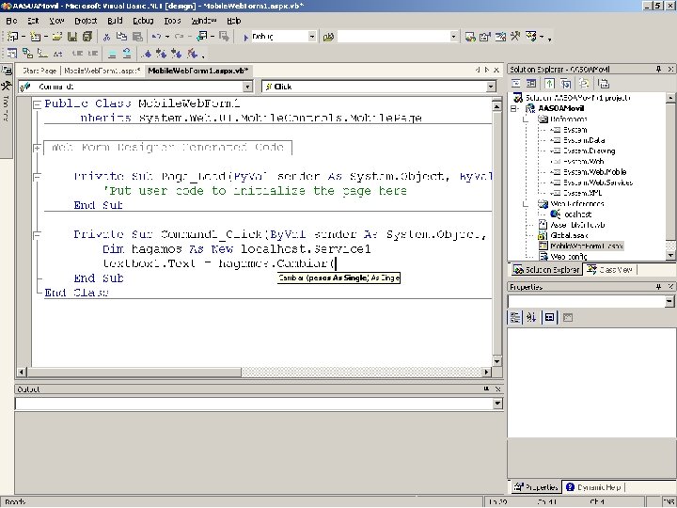Open the class name Command1 dropdown
677x508 pixels.
pos(247,87)
